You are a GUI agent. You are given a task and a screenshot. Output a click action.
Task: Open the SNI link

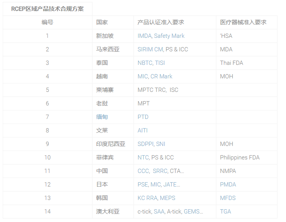161,144
